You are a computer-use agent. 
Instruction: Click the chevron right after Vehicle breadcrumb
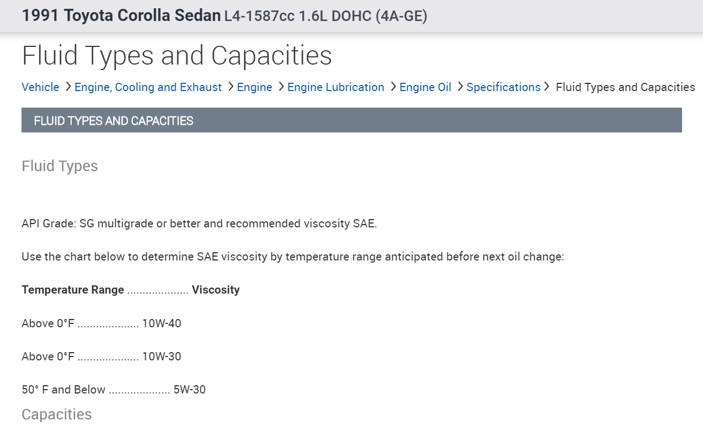pyautogui.click(x=68, y=87)
